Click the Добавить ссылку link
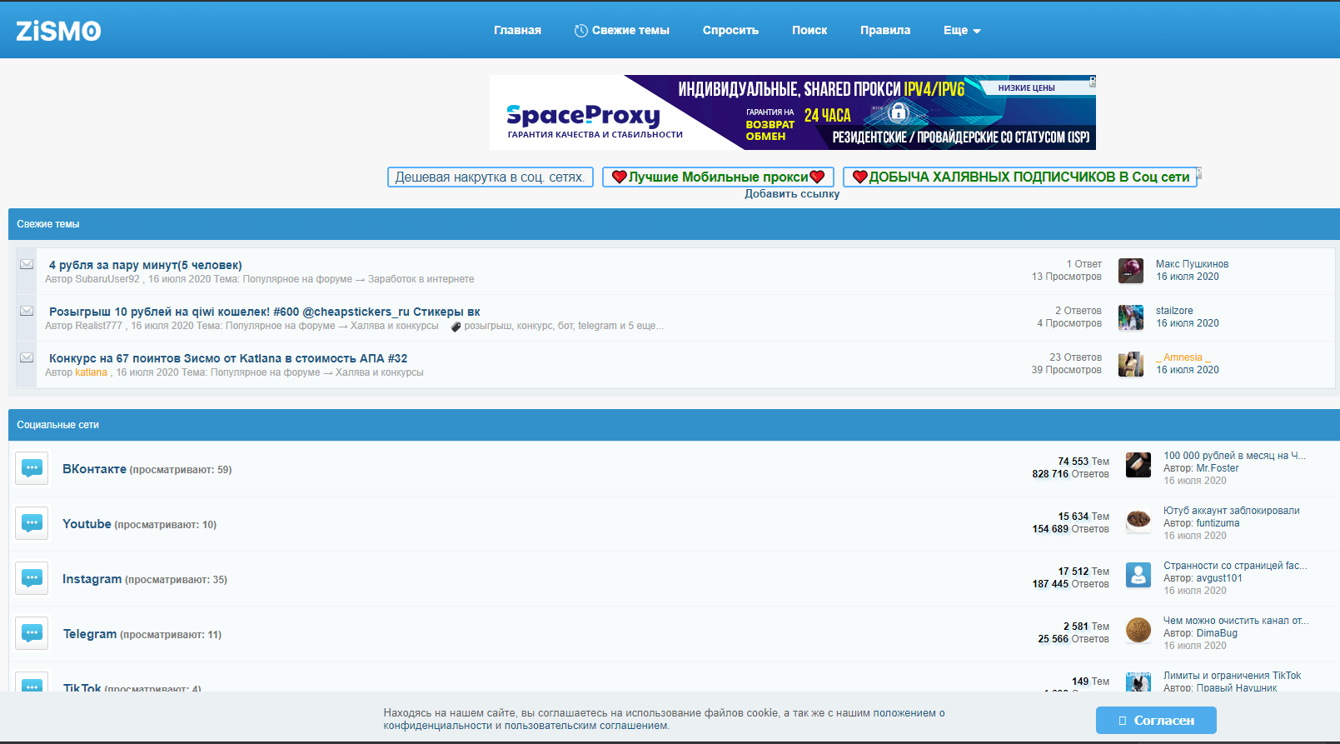This screenshot has height=744, width=1340. coord(792,194)
